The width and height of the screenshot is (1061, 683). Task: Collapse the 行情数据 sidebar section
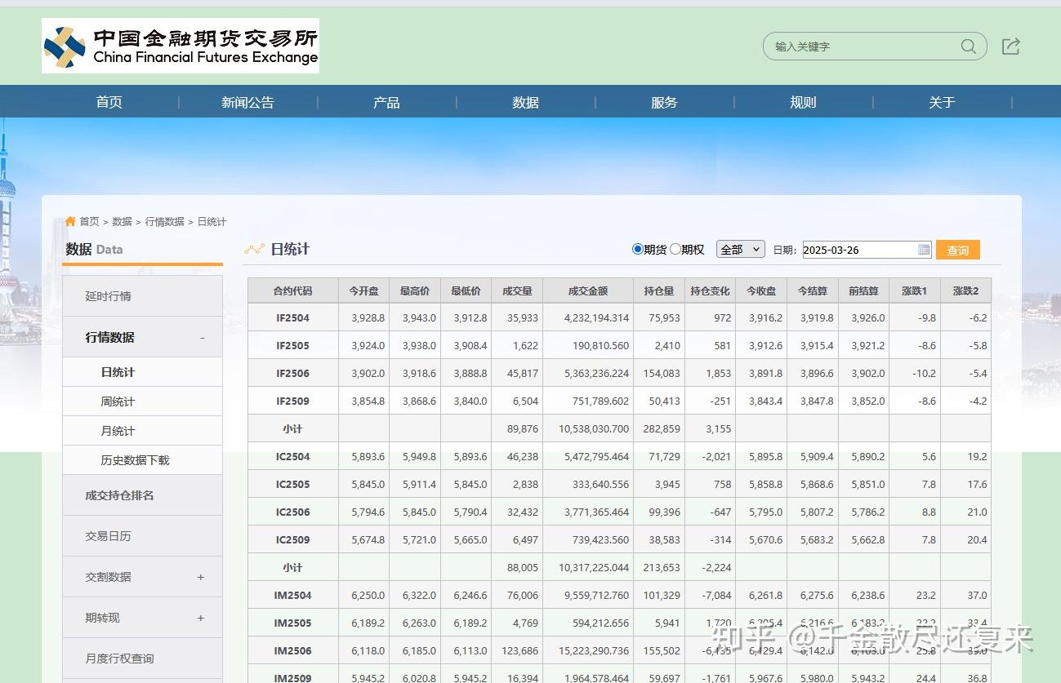click(203, 337)
